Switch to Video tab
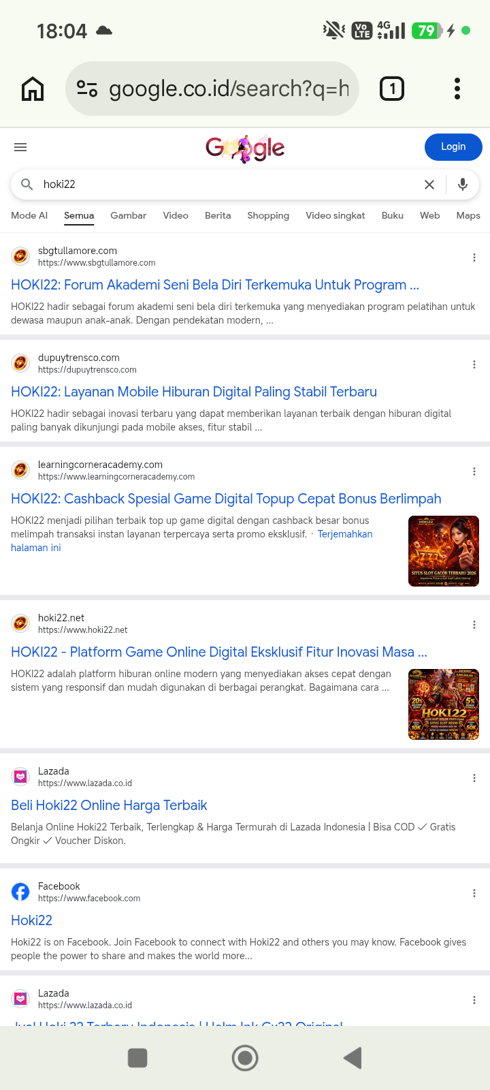This screenshot has height=1090, width=490. pyautogui.click(x=176, y=215)
